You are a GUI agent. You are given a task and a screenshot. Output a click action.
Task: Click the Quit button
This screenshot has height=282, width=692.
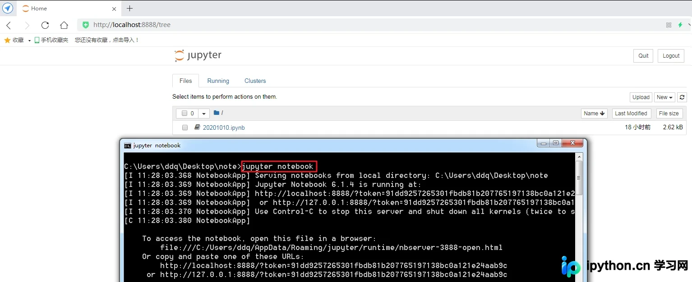(x=643, y=56)
